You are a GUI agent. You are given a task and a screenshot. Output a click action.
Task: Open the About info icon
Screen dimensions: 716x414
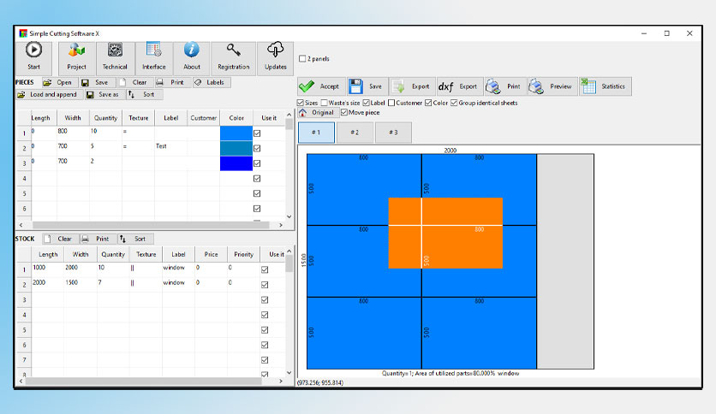192,50
